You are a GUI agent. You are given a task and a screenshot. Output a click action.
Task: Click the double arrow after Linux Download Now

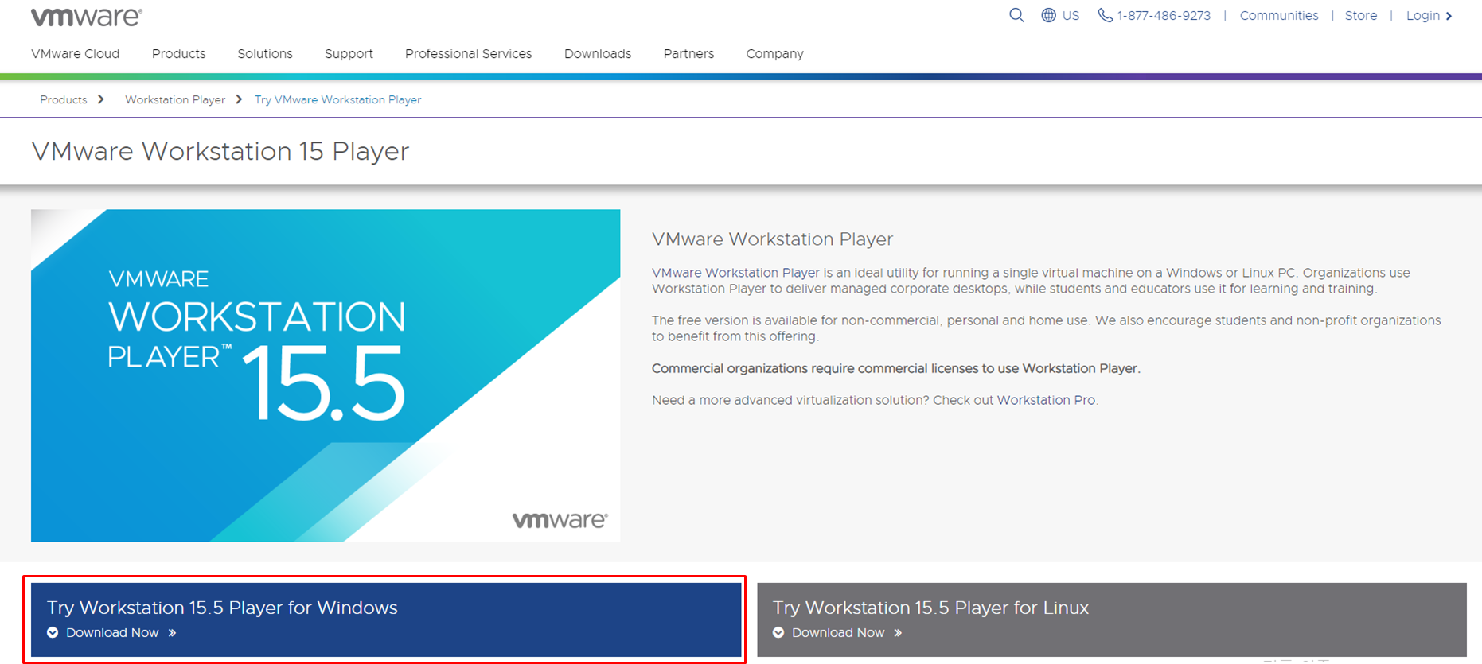coord(898,633)
